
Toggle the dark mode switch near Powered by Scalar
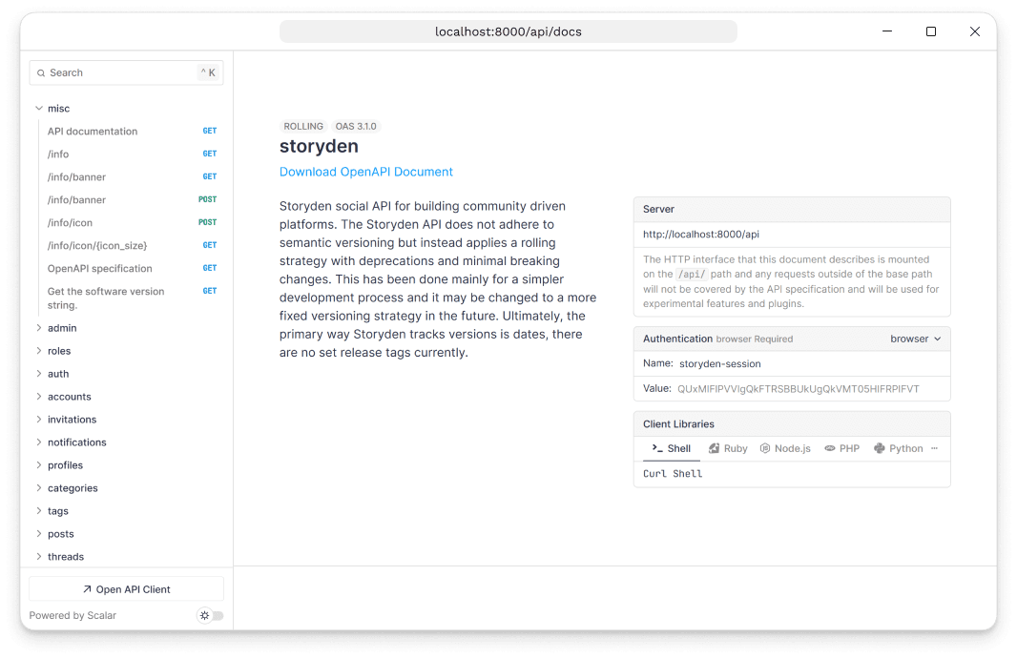coord(210,615)
